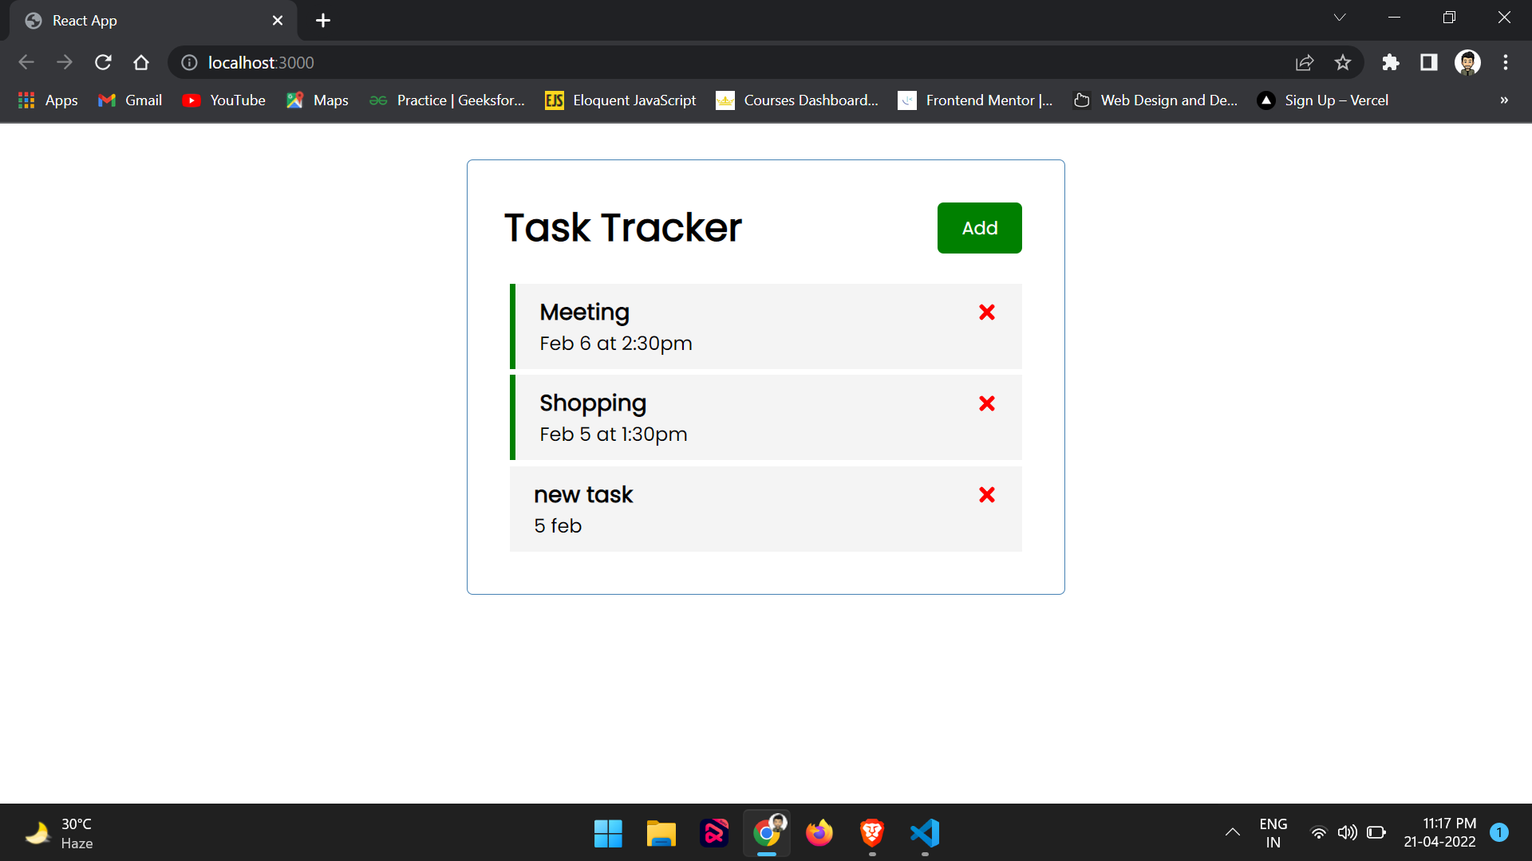Open tab search dropdown arrow
Image resolution: width=1532 pixels, height=861 pixels.
click(x=1340, y=18)
